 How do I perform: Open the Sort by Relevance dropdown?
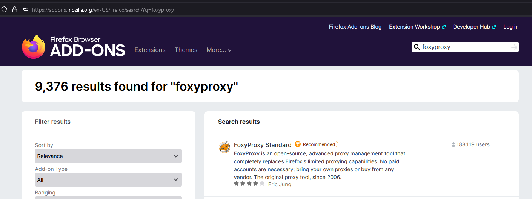(x=108, y=156)
